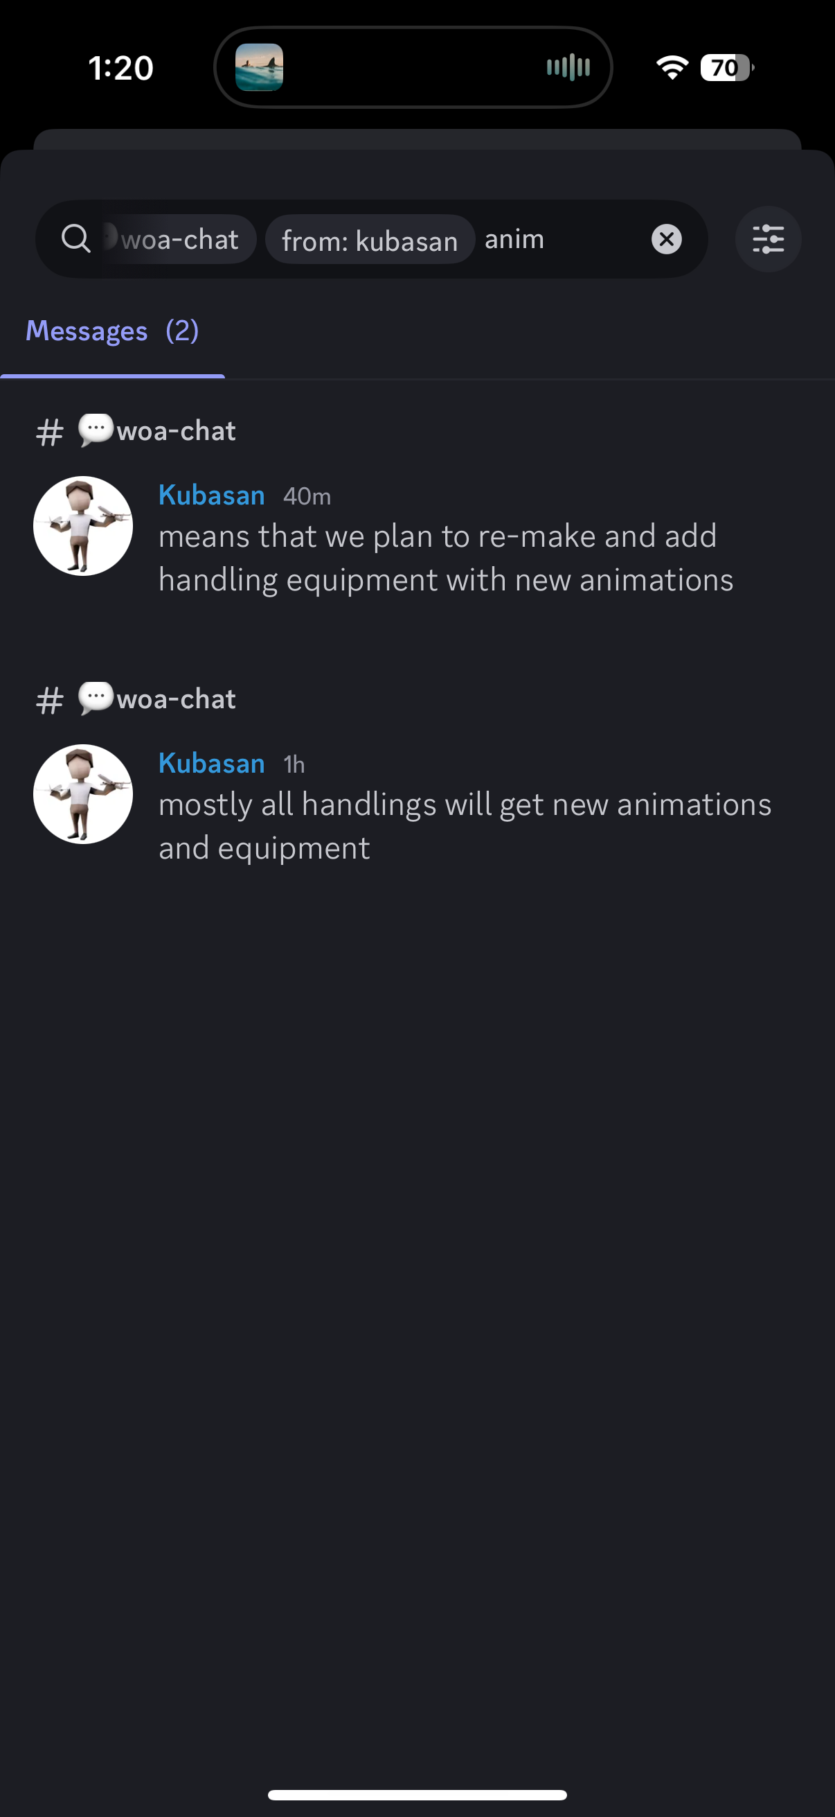
Task: Tap Kubasan username on the 40m message
Action: [211, 495]
